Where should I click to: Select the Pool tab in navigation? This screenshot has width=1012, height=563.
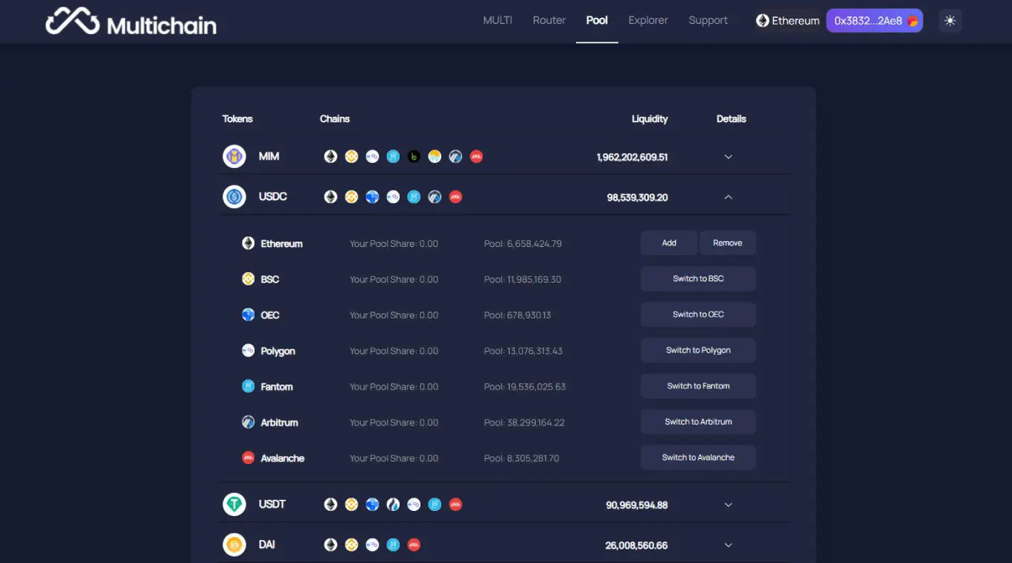tap(597, 20)
